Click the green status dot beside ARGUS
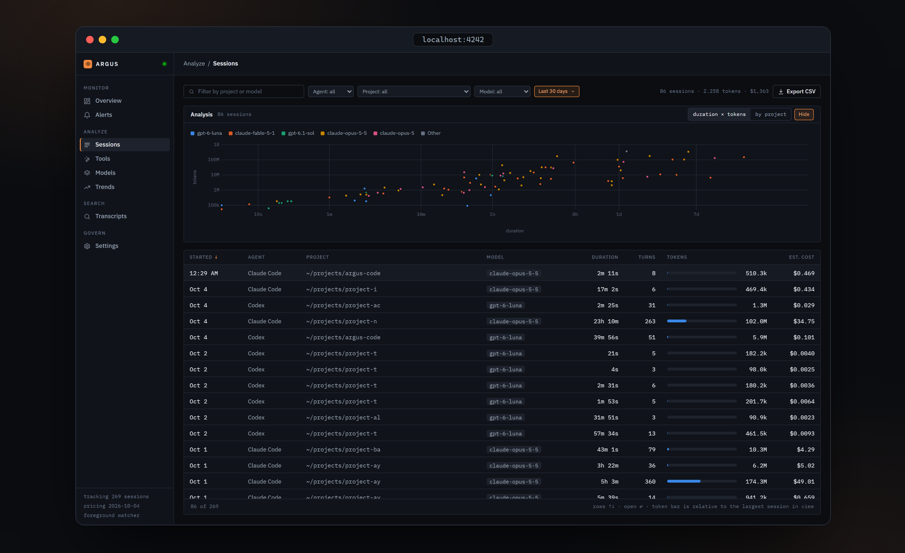 coord(164,64)
